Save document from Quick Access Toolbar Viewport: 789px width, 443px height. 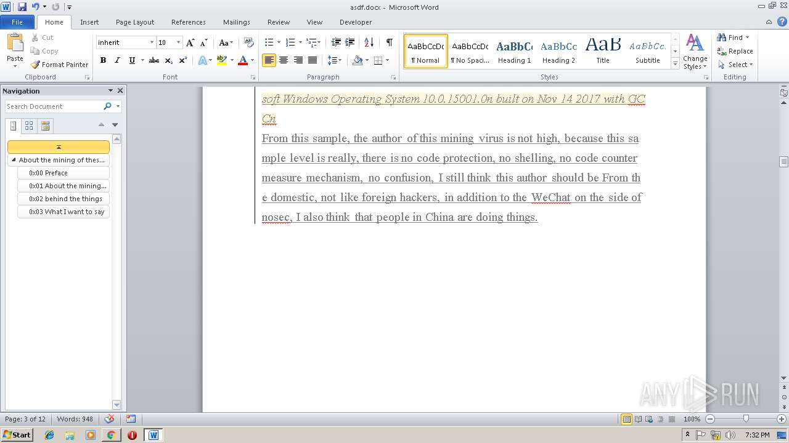[x=22, y=7]
